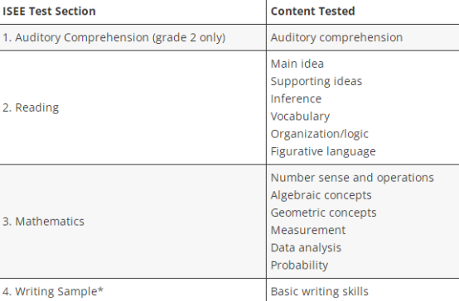The height and width of the screenshot is (301, 459).
Task: Click the Vocabulary entry
Action: [300, 117]
